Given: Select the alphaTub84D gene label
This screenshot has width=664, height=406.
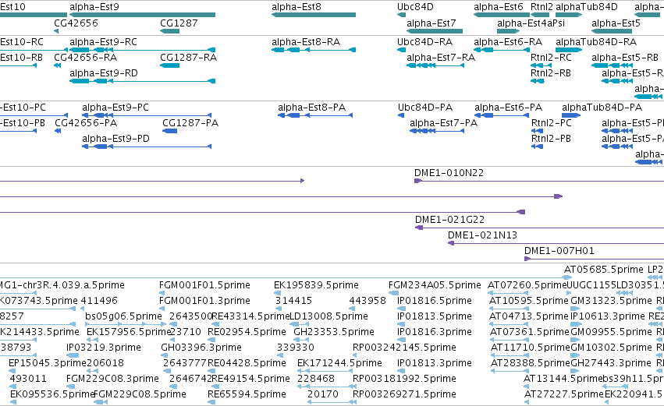Looking at the screenshot, I should click(x=587, y=7).
